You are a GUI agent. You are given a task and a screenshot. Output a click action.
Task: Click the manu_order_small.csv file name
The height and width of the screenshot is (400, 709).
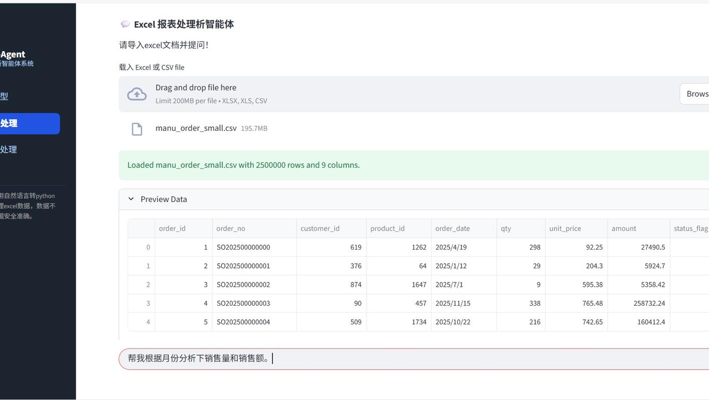pos(196,128)
